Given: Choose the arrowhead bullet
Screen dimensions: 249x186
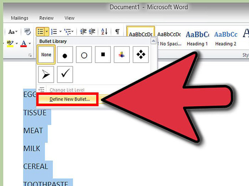Looking at the screenshot, I should 46,75.
